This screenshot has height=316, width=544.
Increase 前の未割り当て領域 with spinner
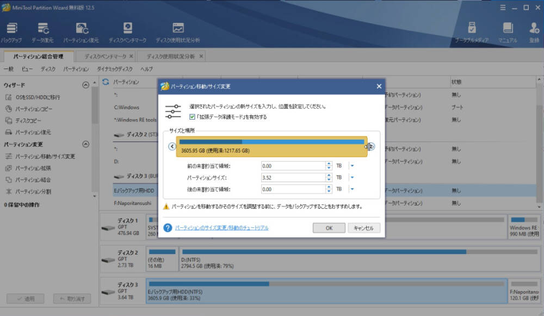tap(329, 164)
